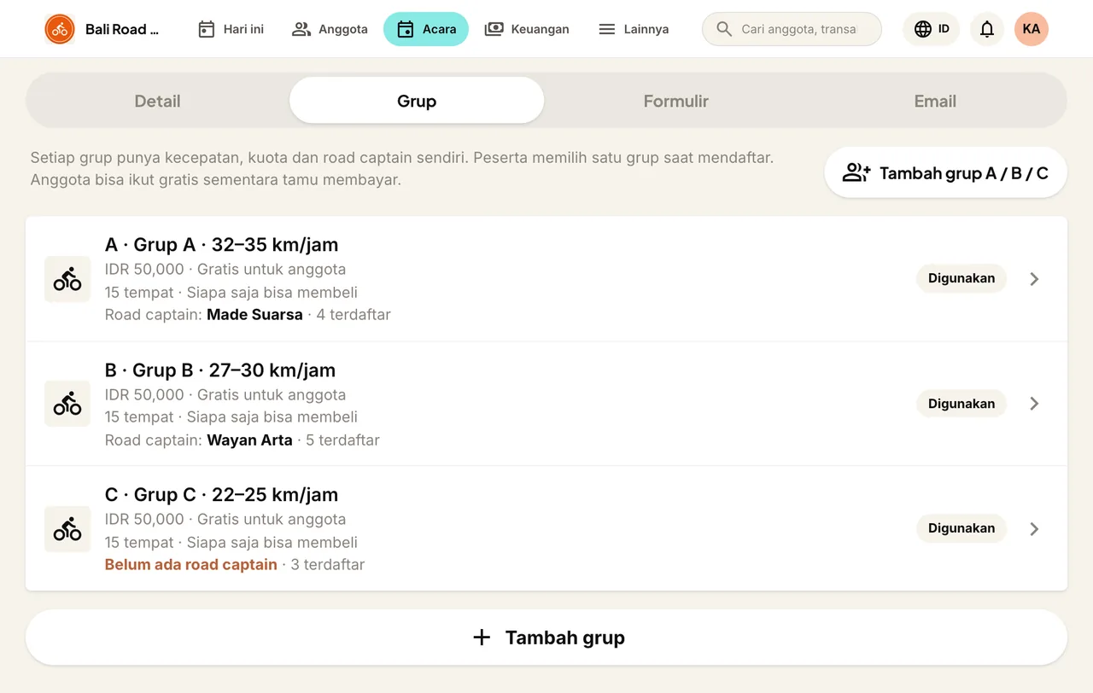
Task: Click the 4 terdaftar count in Grup A
Action: click(x=354, y=315)
